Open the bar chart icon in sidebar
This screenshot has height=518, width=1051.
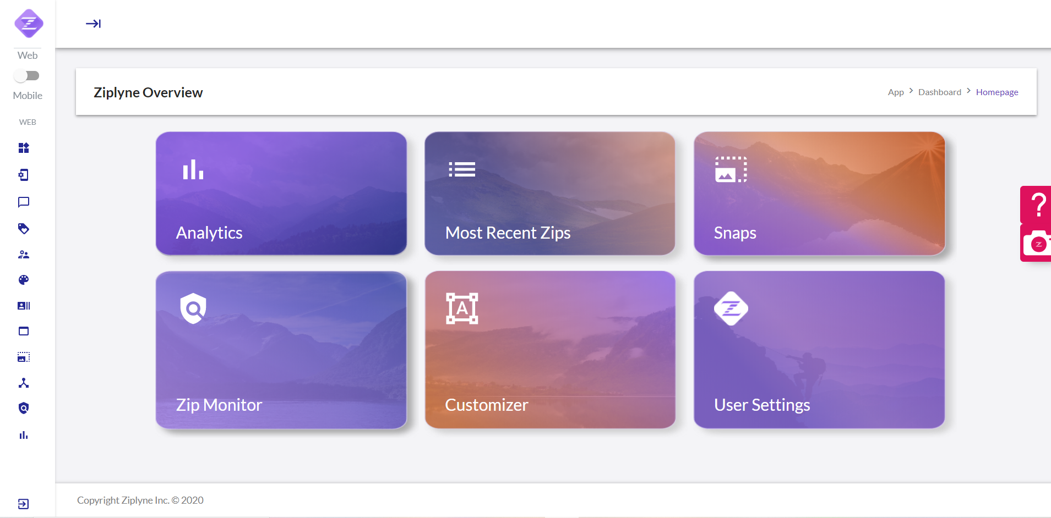(24, 435)
